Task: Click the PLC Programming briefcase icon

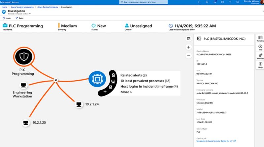Action: (x=5, y=25)
